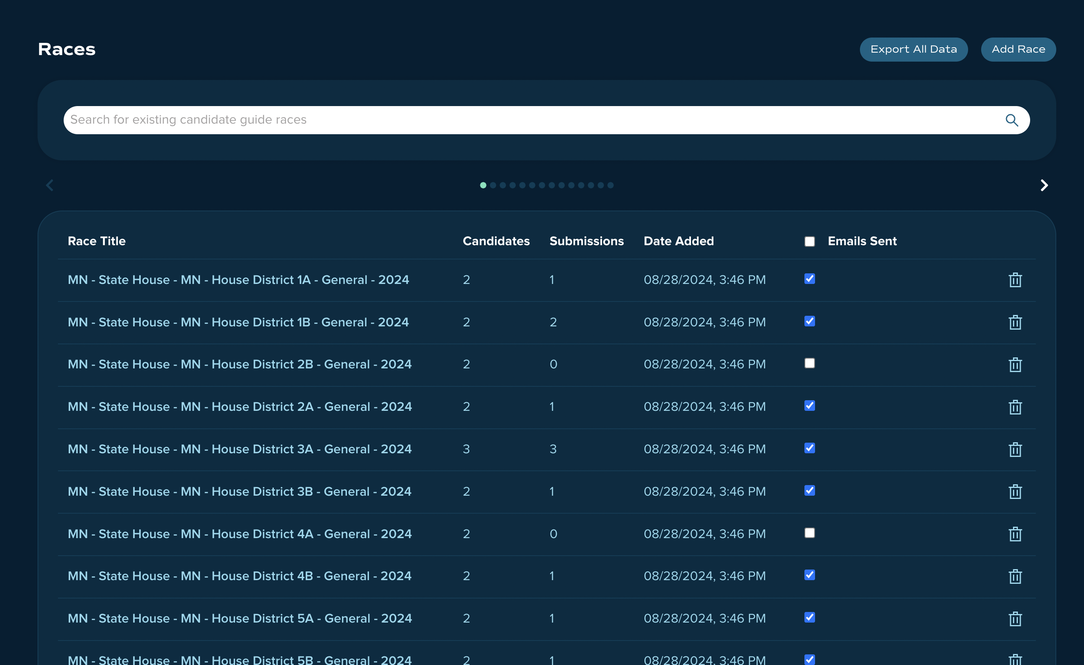Open House District 2B General 2024 race

coord(240,364)
